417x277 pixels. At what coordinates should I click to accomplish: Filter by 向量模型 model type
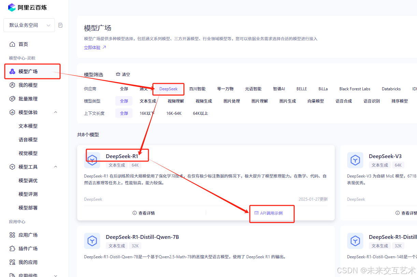pos(316,101)
